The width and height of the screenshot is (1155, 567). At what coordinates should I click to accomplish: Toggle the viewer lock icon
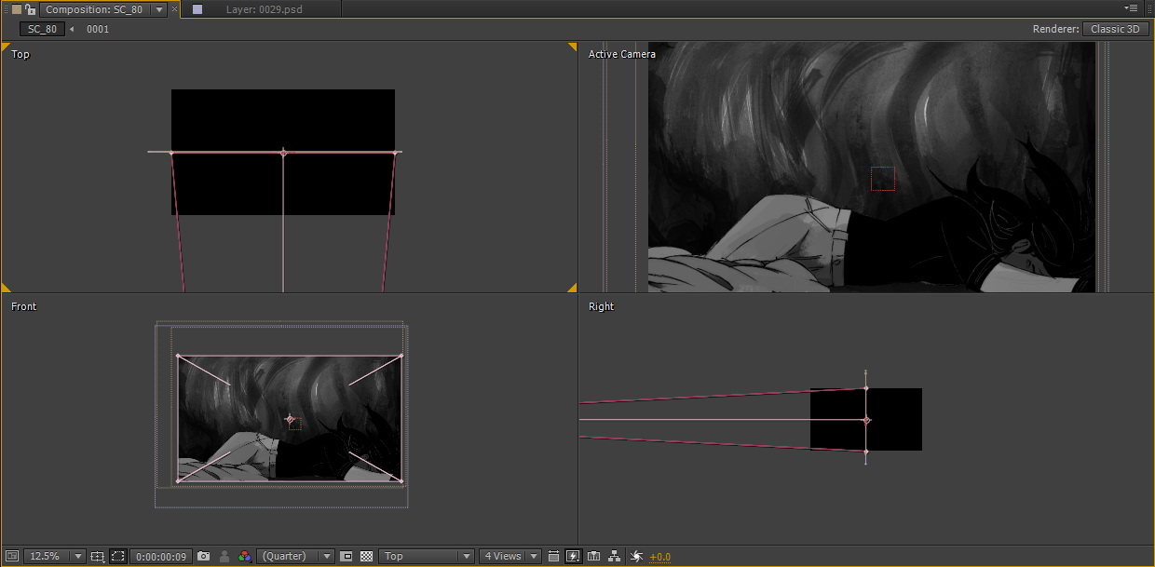tap(31, 9)
